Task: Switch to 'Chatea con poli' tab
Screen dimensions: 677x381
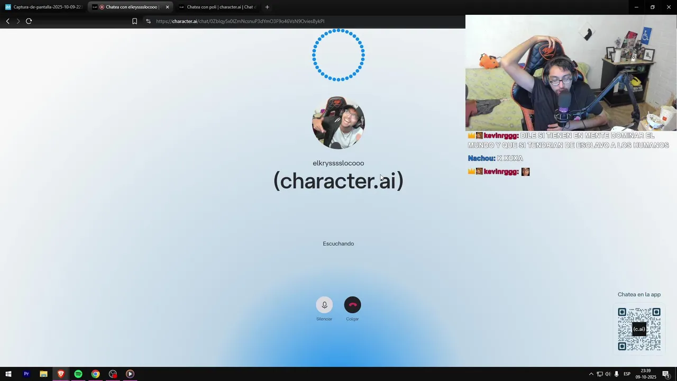Action: [218, 7]
